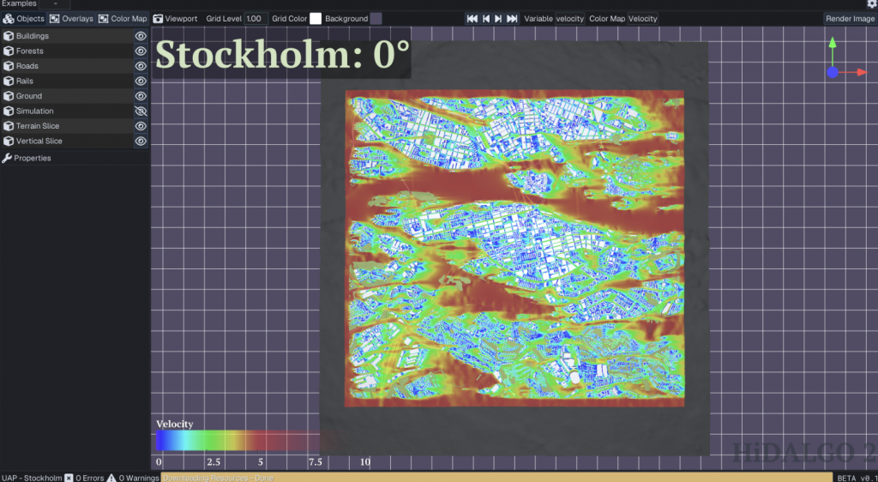Viewport: 878px width, 482px height.
Task: Click the cube icon next to Vertical Slice
Action: click(x=9, y=141)
